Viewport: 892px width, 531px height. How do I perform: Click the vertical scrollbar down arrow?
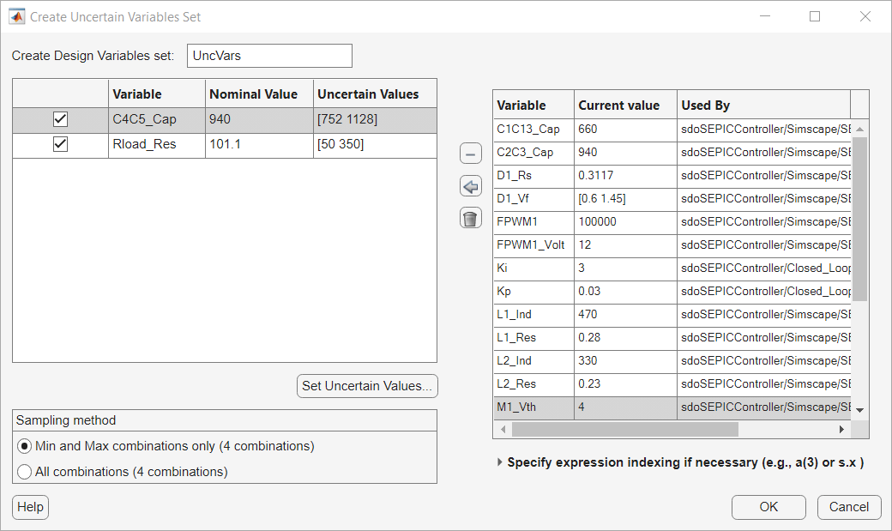859,410
